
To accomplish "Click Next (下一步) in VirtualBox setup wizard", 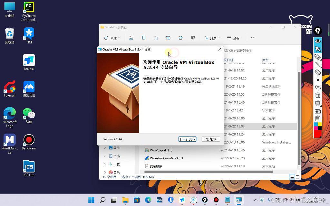I will coord(187,139).
